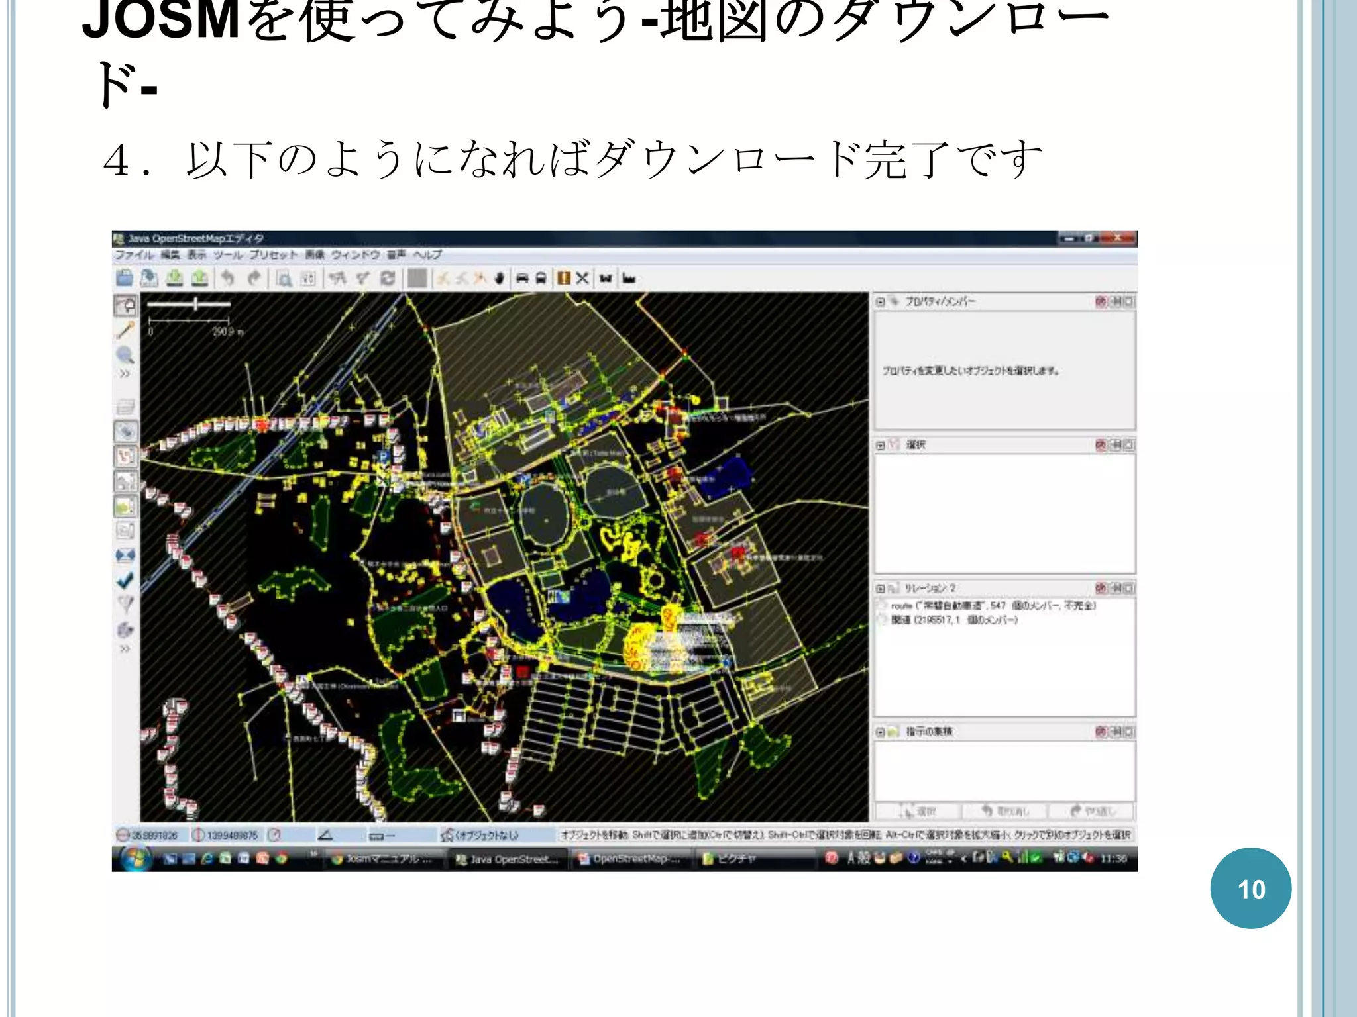Click the open file icon in JOSM toolbar

[124, 278]
